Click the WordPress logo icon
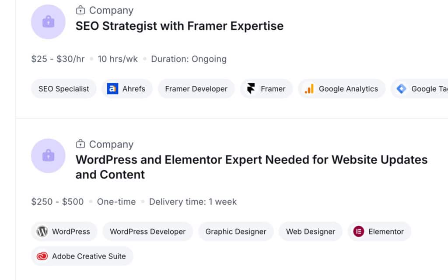The height and width of the screenshot is (280, 448). (x=42, y=231)
